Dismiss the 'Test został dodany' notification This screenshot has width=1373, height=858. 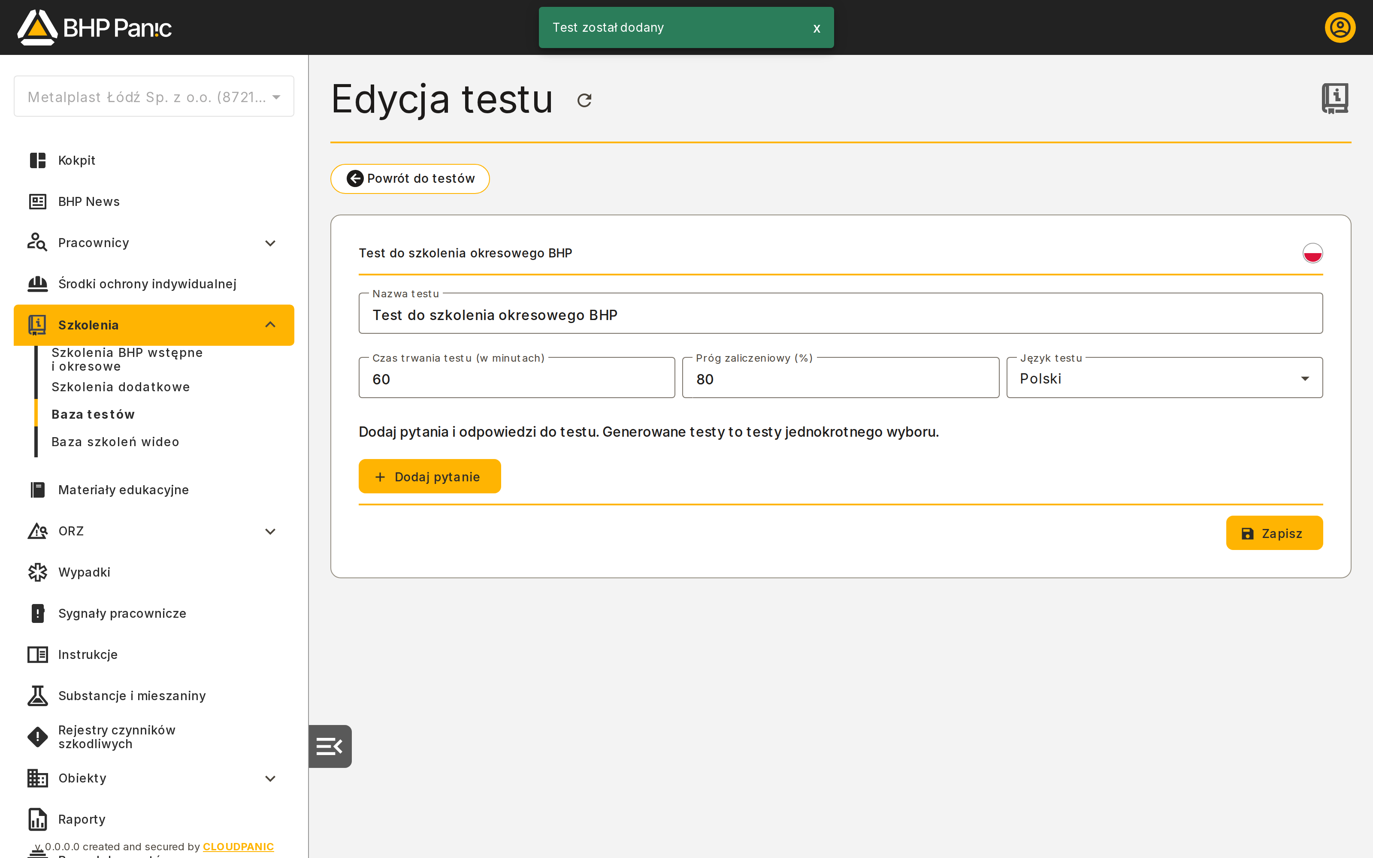817,28
